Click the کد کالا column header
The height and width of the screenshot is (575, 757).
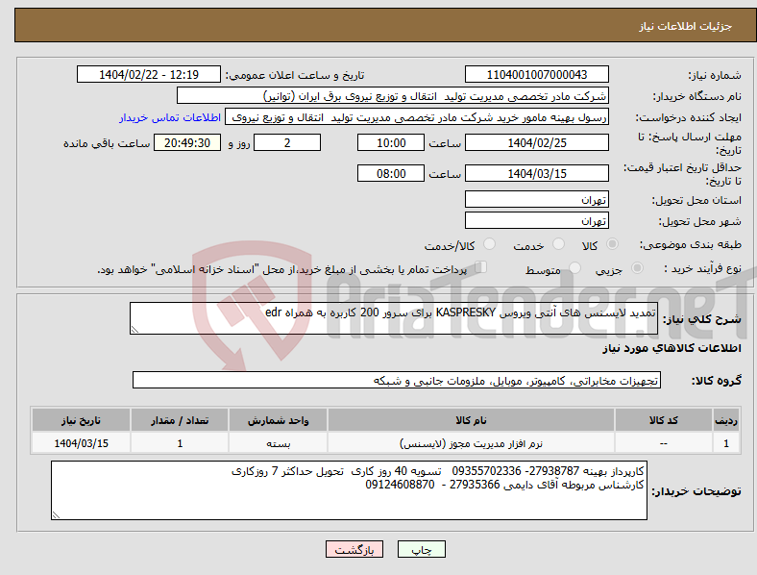point(664,420)
